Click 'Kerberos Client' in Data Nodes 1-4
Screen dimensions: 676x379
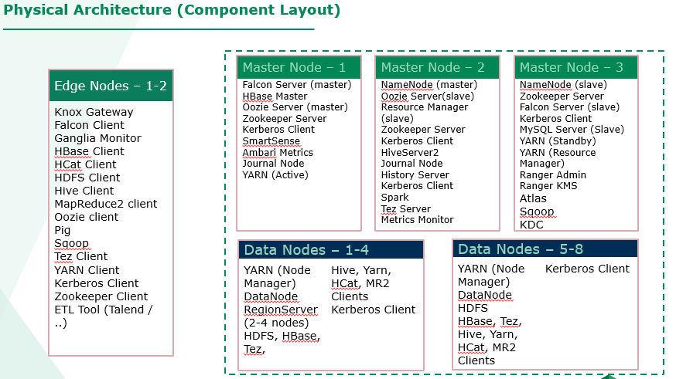tap(374, 310)
